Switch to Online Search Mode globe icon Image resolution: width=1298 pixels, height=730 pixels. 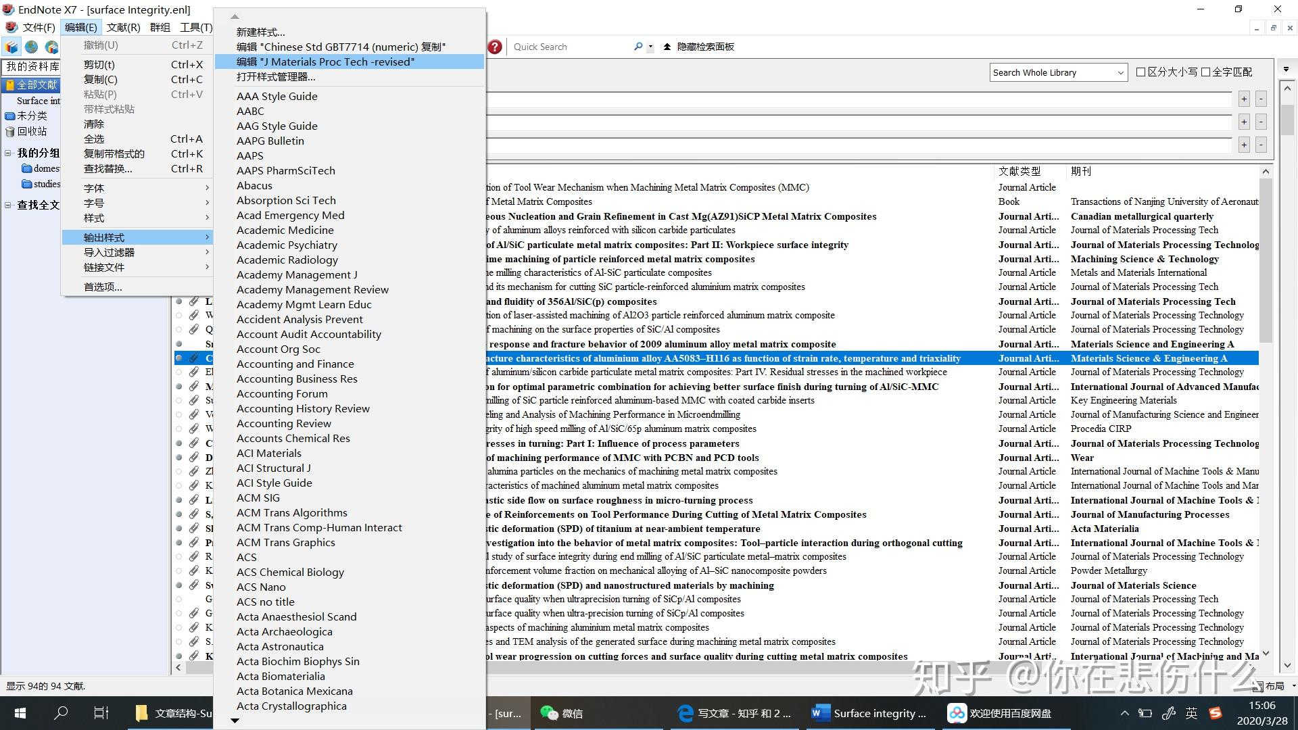pos(32,47)
